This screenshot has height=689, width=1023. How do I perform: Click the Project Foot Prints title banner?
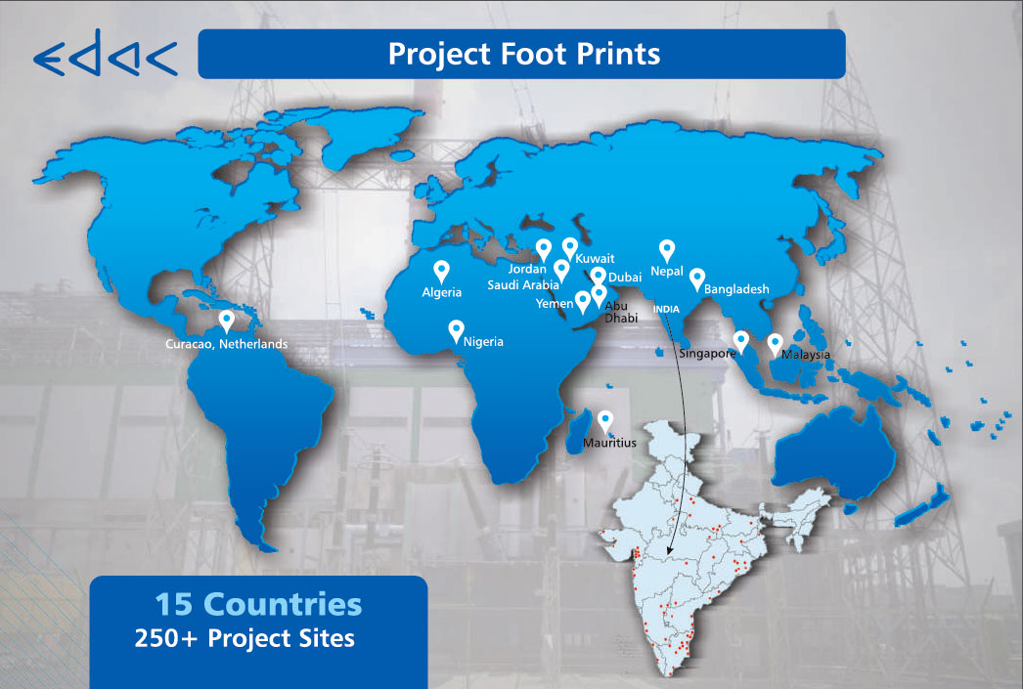[522, 54]
